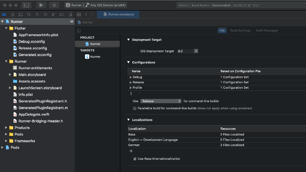
Task: Expand the Debug configuration row
Action: click(x=131, y=77)
